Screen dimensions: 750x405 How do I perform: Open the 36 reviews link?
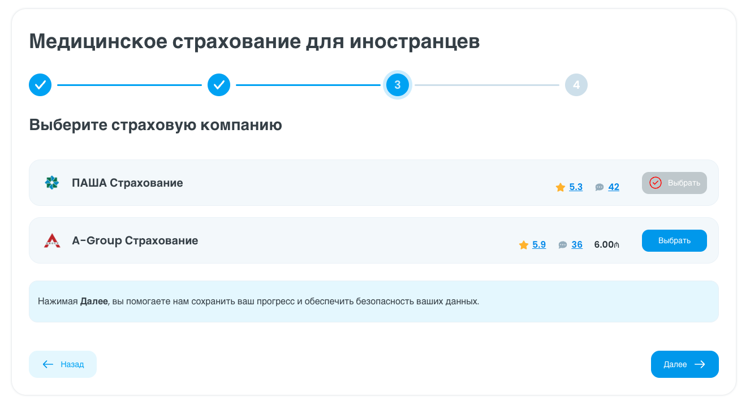coord(577,245)
